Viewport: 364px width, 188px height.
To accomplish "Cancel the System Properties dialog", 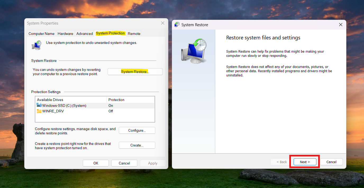I will [124, 163].
